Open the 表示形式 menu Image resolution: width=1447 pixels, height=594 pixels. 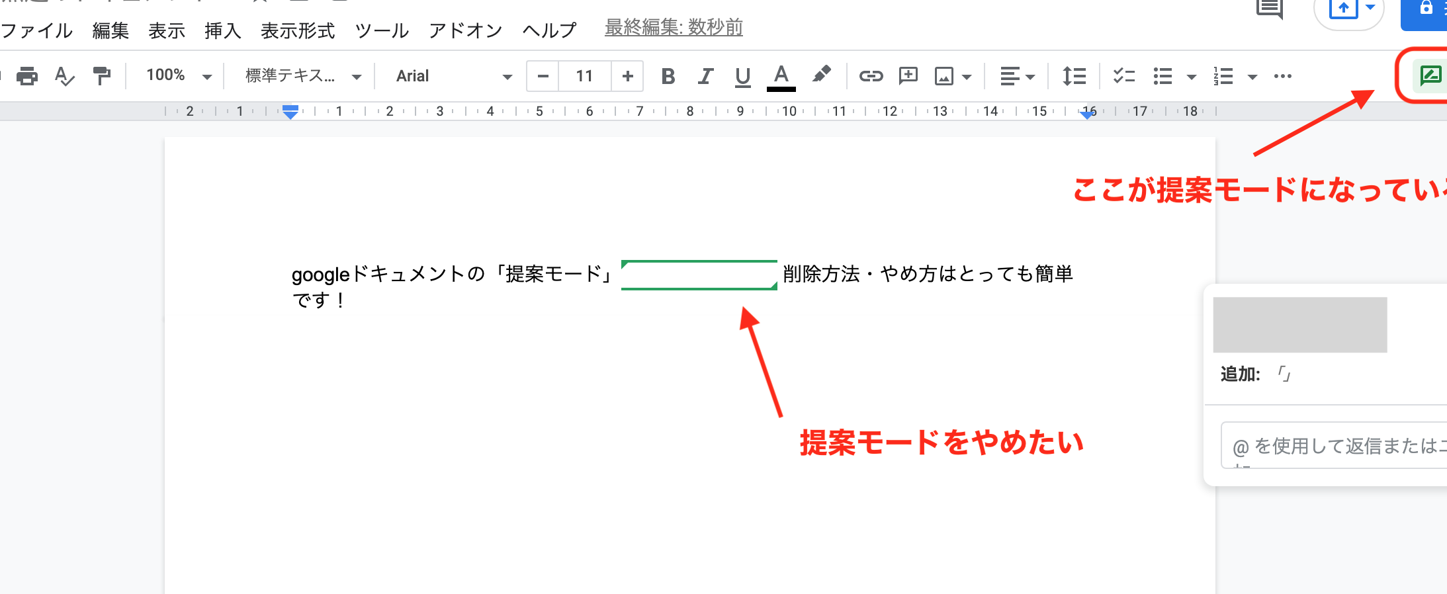[298, 30]
